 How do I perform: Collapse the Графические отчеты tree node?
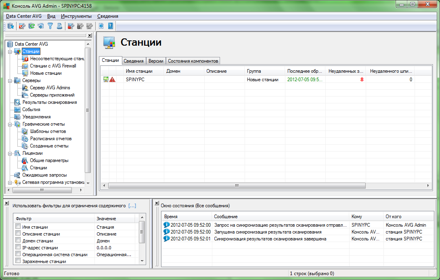click(10, 124)
